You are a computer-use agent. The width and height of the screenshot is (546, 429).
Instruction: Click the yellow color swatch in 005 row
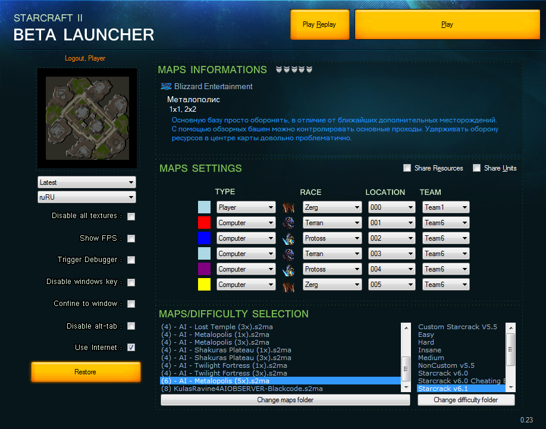(x=204, y=284)
